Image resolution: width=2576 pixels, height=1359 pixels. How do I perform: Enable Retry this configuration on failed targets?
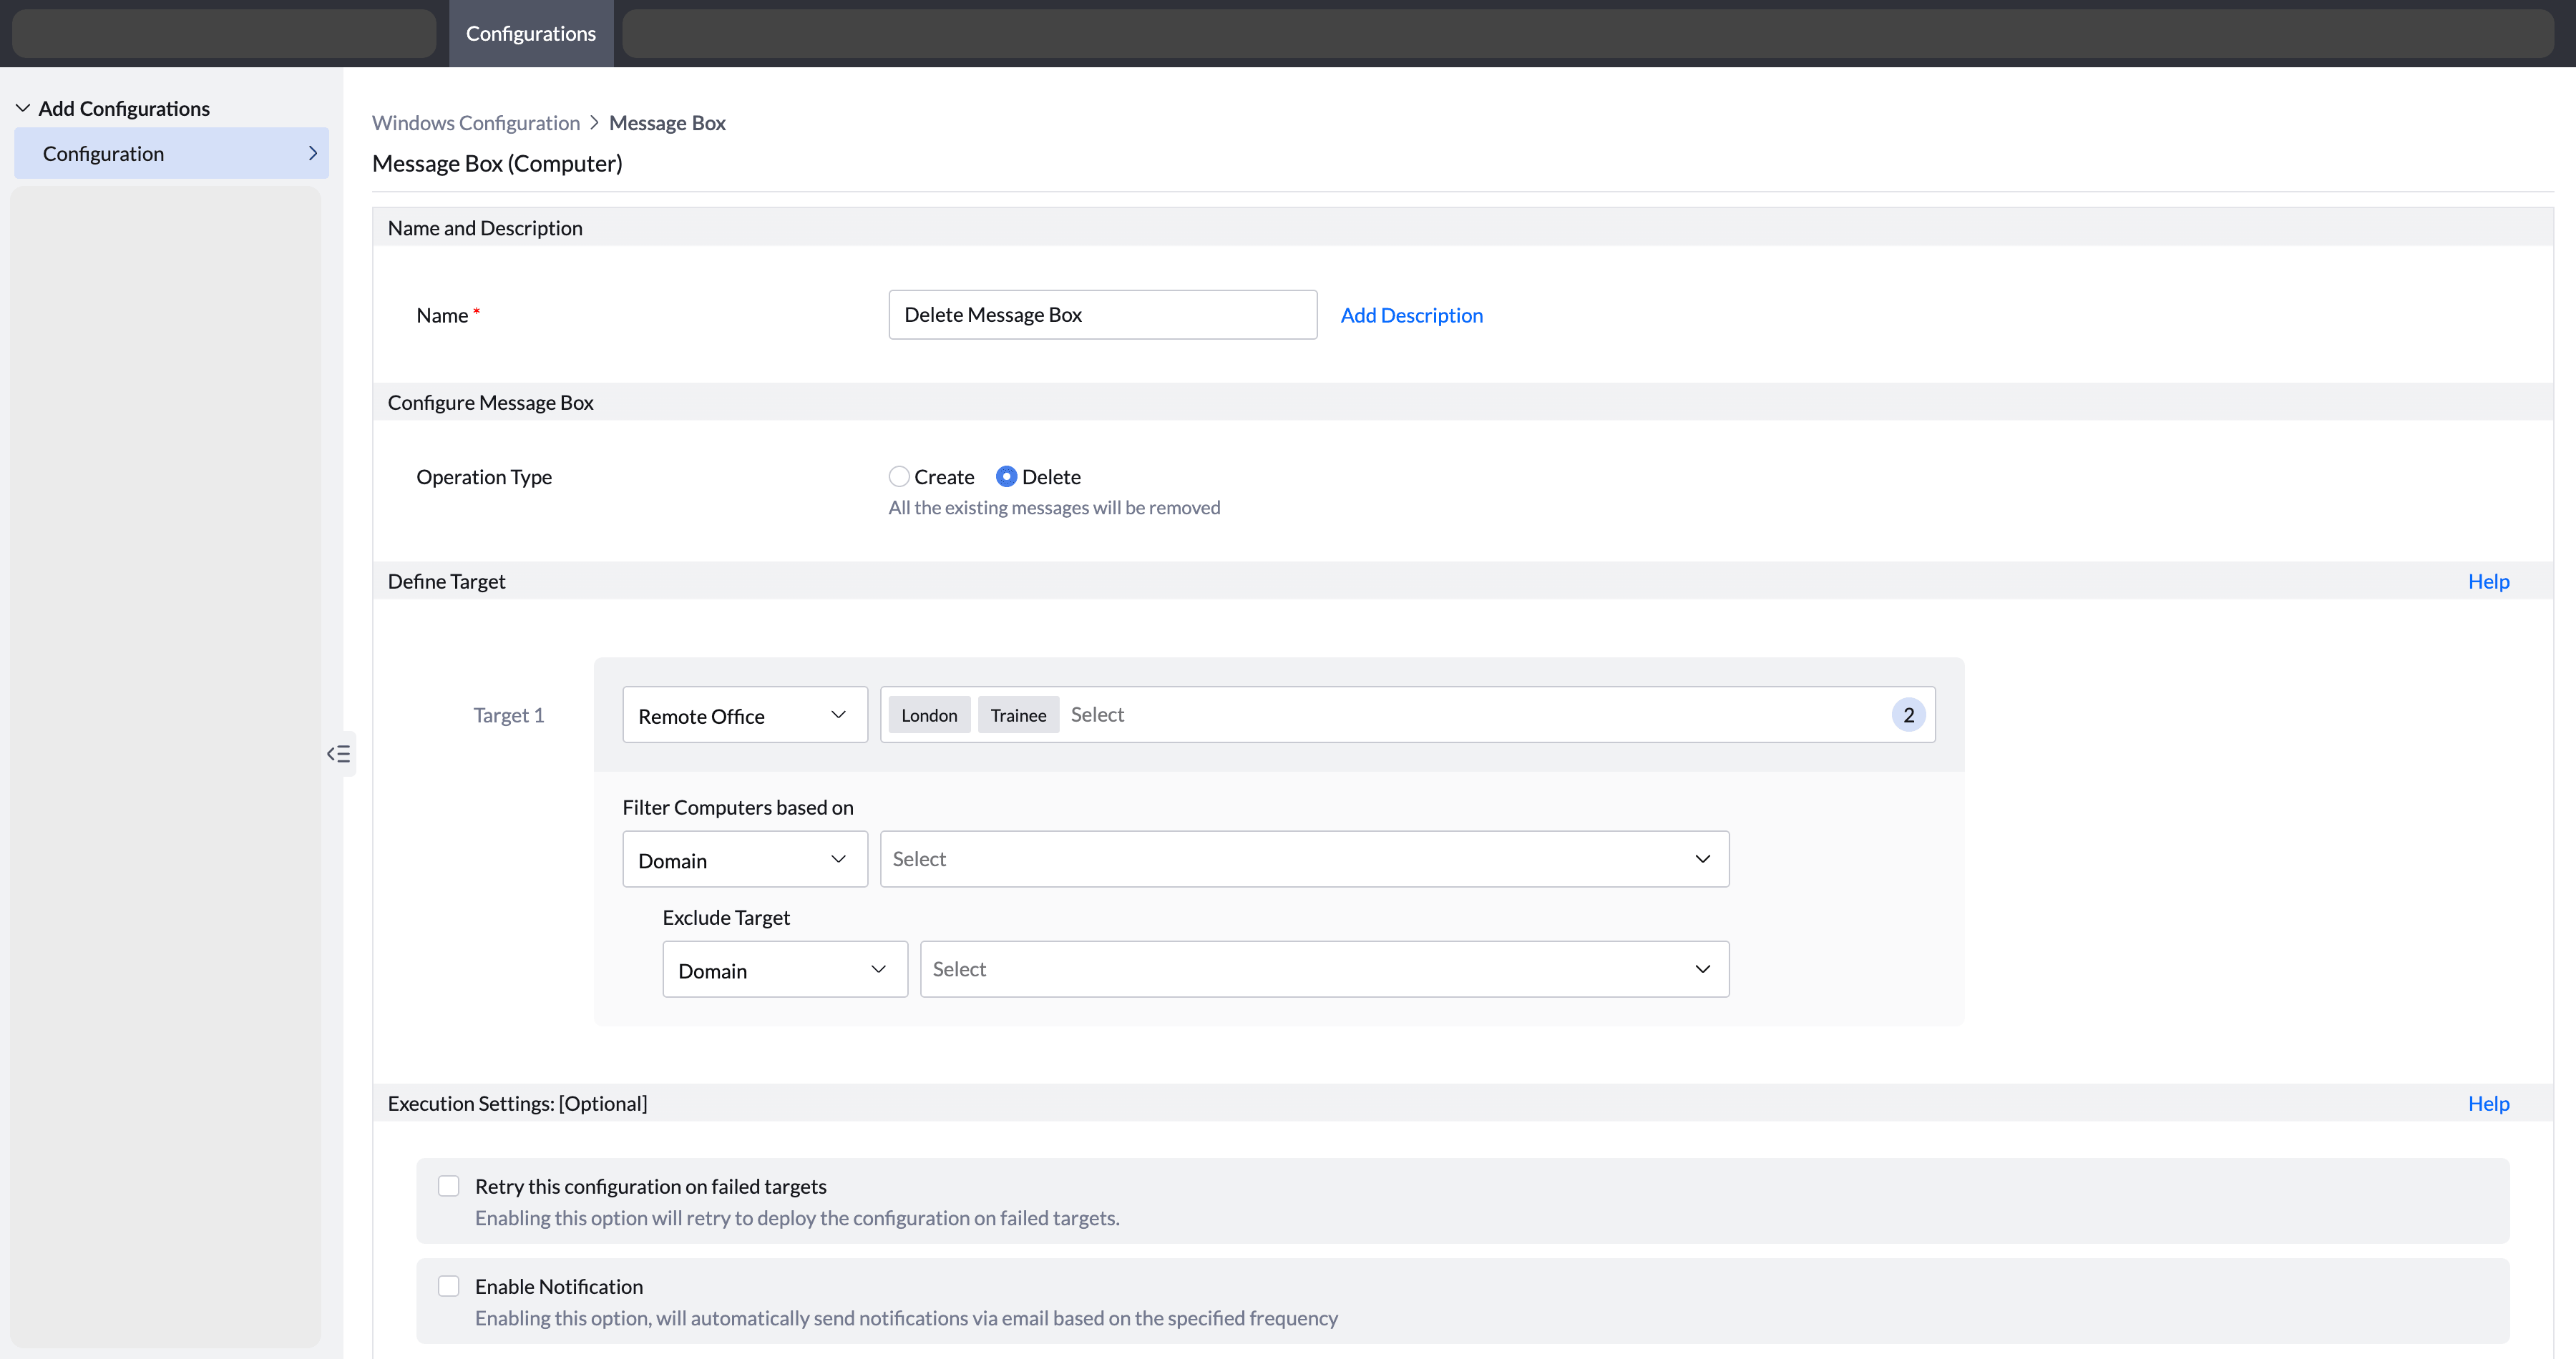pyautogui.click(x=448, y=1186)
